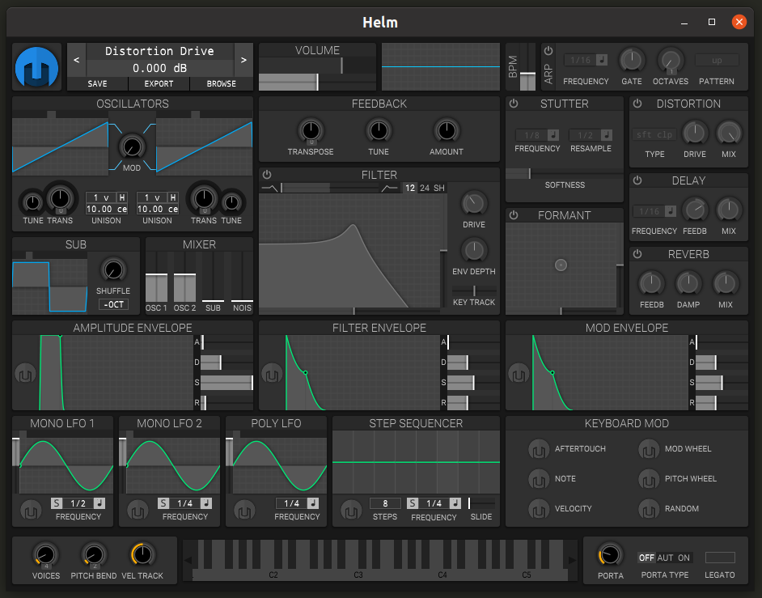Click the BROWSE presets button
Viewport: 762px width, 598px height.
coord(221,83)
